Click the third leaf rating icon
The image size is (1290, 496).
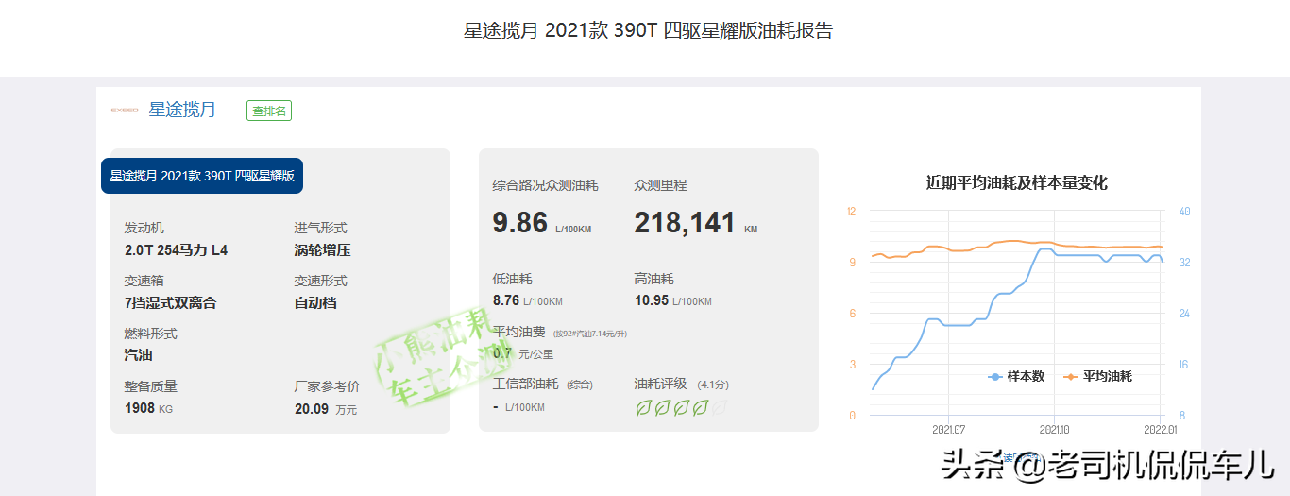[682, 408]
